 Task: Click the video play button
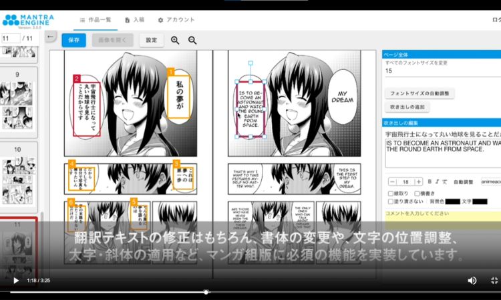15,281
